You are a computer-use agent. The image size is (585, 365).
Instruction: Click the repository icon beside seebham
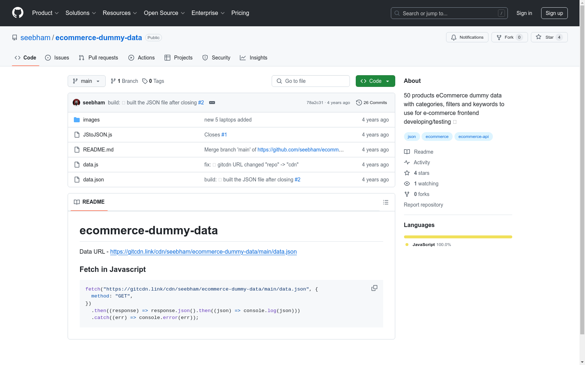(x=15, y=38)
